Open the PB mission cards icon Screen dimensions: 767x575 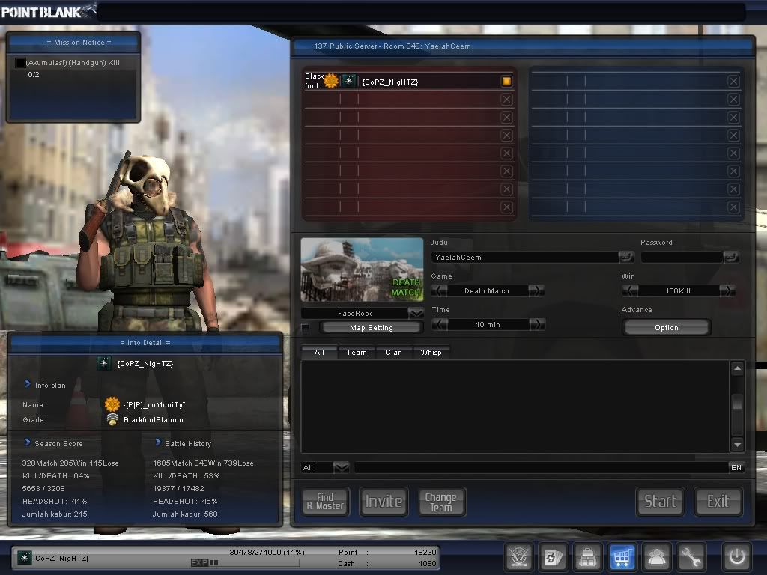[554, 556]
